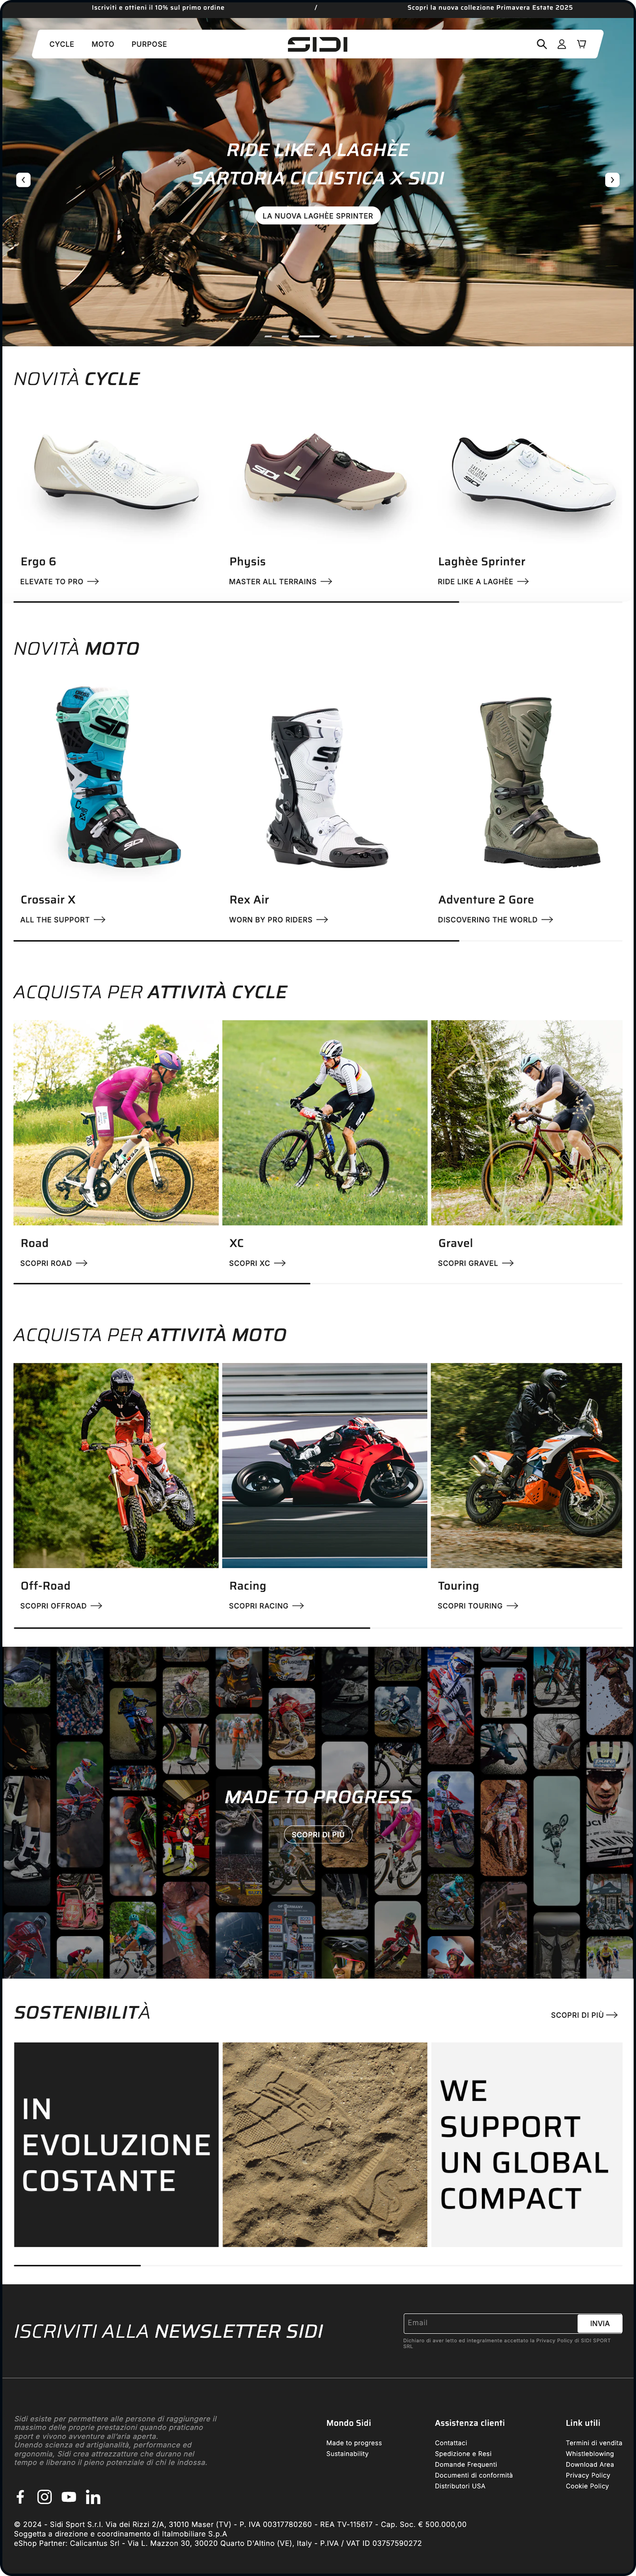Open the YouTube icon in footer
This screenshot has width=636, height=2576.
[x=69, y=2497]
